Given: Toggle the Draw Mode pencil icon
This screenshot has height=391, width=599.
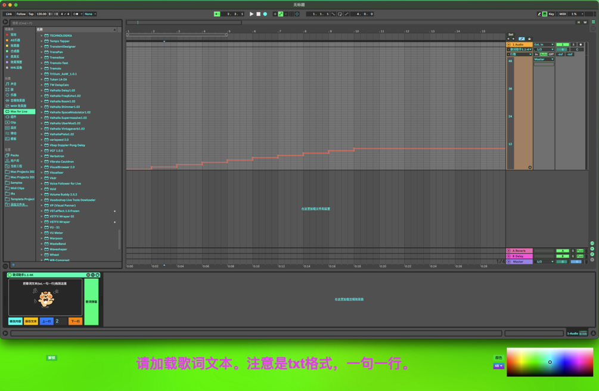Looking at the screenshot, I should pos(539,14).
